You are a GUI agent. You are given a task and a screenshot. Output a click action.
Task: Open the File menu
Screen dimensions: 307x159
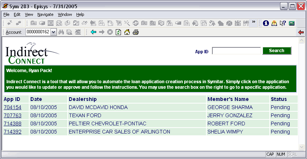6,14
